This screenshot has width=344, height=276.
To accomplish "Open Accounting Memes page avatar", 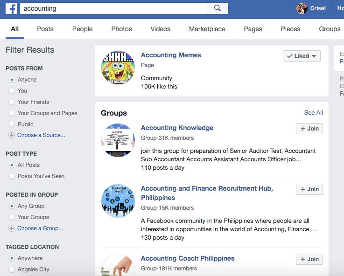I will pos(118,68).
